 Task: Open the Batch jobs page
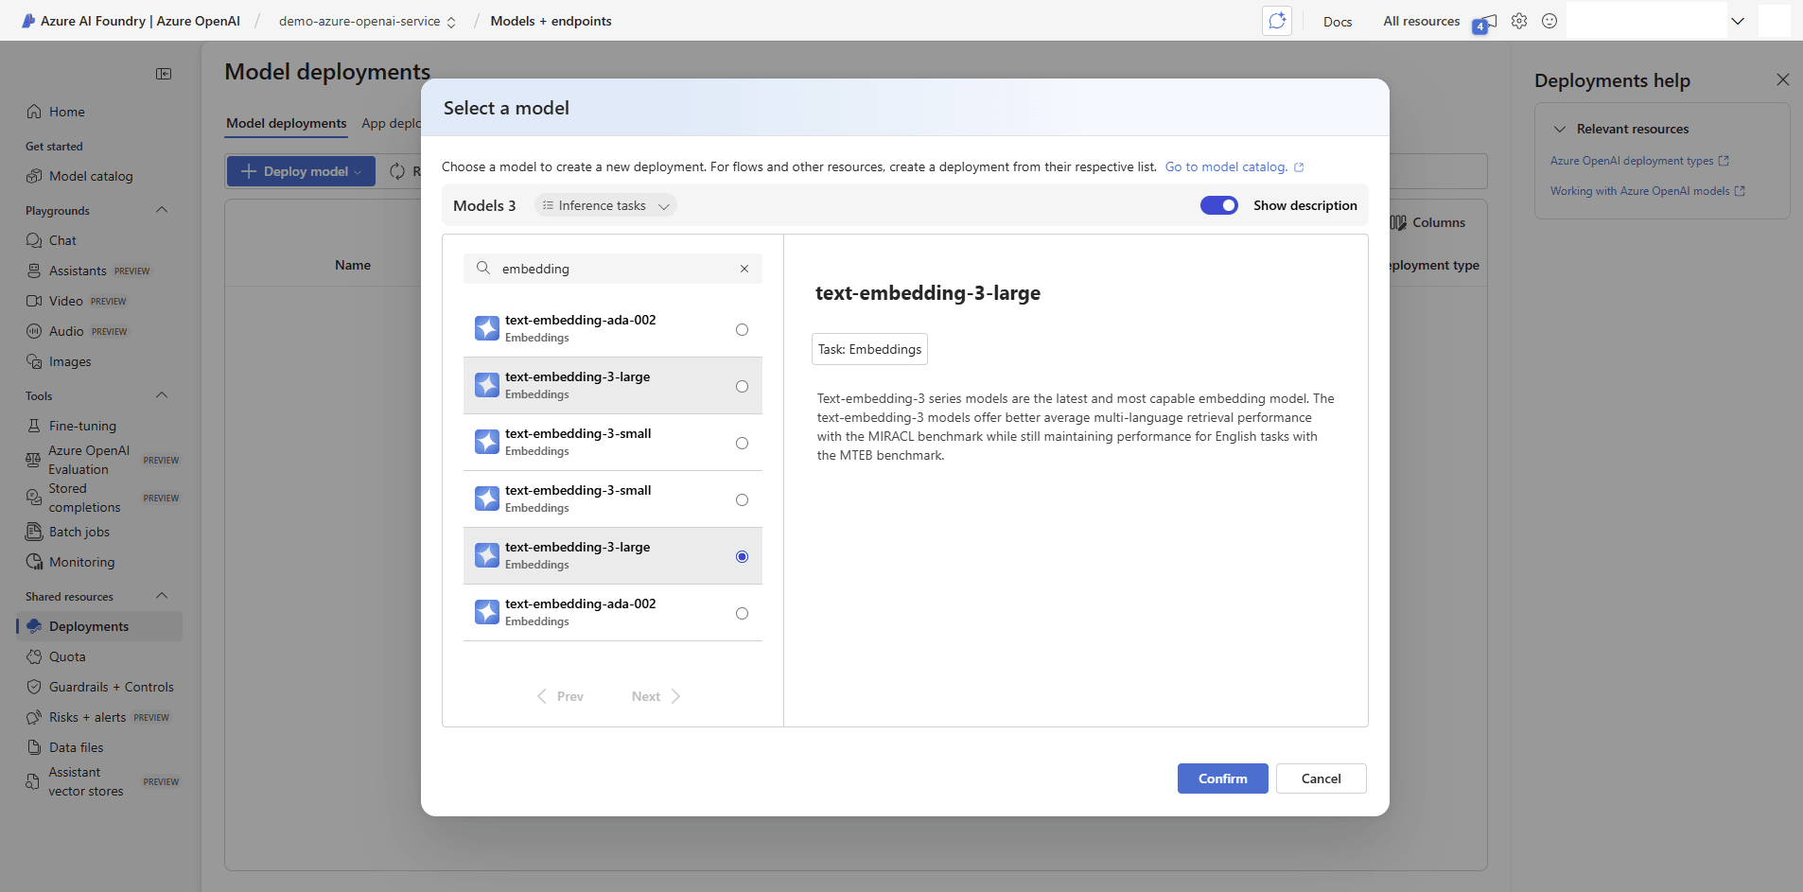tap(79, 531)
